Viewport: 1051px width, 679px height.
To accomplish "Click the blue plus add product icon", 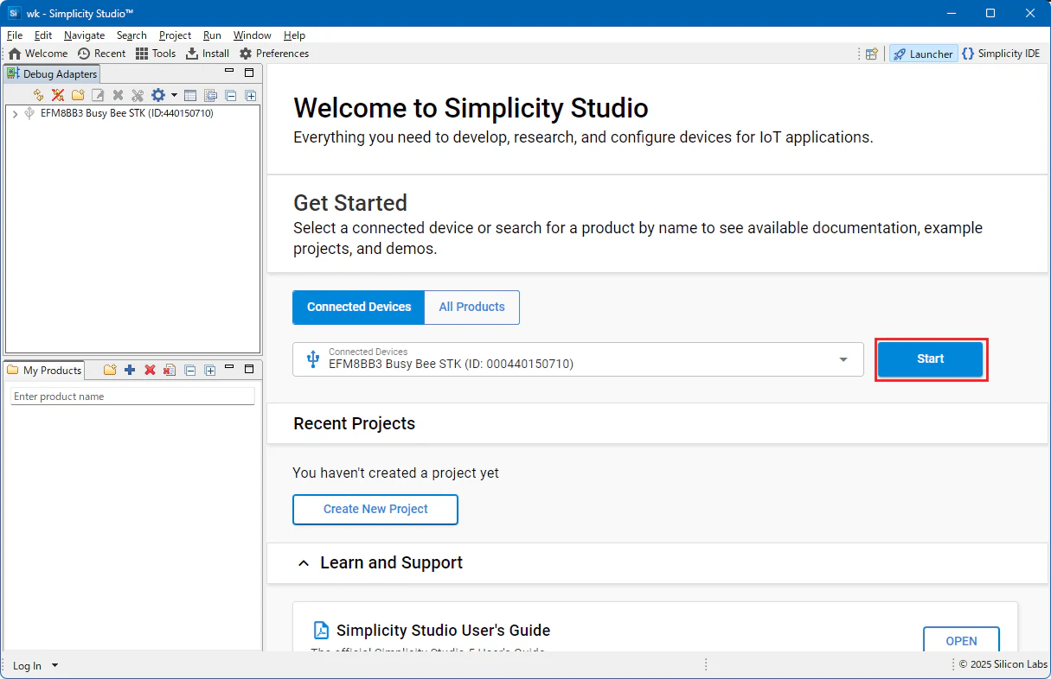I will 130,370.
